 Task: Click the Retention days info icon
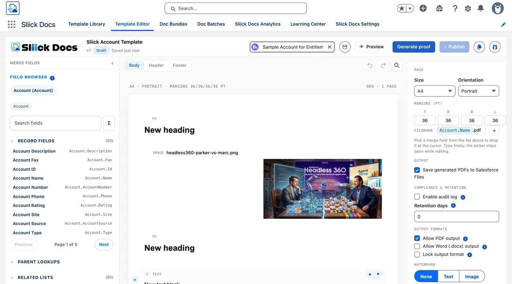(453, 206)
